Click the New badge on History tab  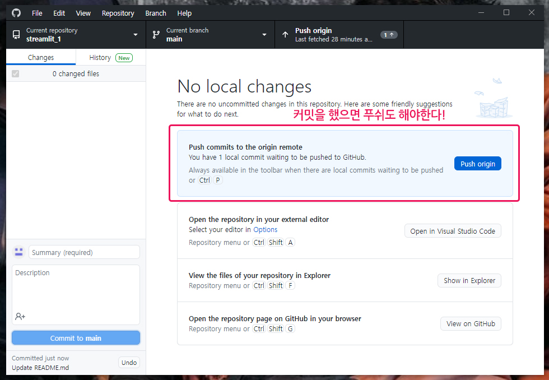124,58
